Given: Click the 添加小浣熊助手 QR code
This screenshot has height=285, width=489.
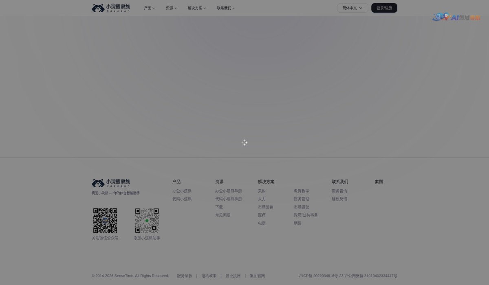Looking at the screenshot, I should pos(147,220).
